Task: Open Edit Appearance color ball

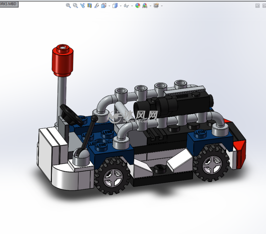Action: [138, 5]
